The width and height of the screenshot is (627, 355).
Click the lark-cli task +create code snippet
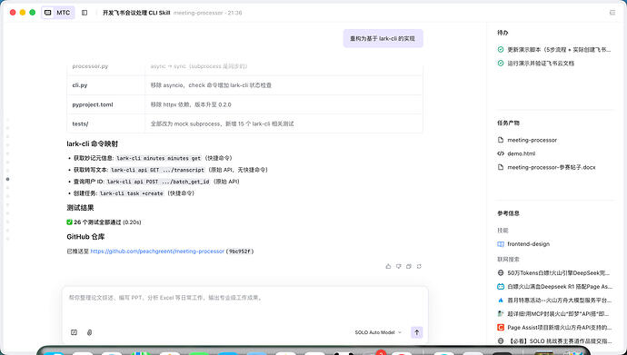(132, 193)
